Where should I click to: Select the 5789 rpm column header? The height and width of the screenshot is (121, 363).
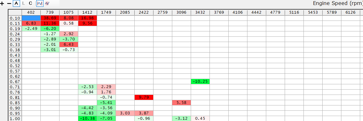[331, 12]
